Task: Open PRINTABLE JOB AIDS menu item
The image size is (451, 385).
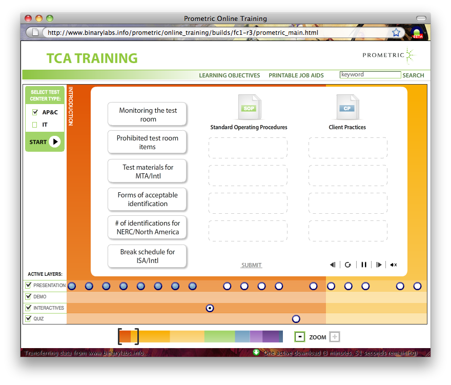Action: point(296,75)
